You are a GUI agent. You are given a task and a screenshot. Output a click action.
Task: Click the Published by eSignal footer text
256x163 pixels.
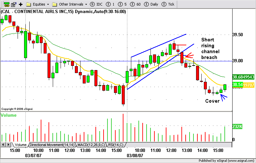[226, 161]
